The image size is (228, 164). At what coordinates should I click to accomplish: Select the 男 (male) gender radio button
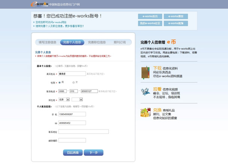60,82
